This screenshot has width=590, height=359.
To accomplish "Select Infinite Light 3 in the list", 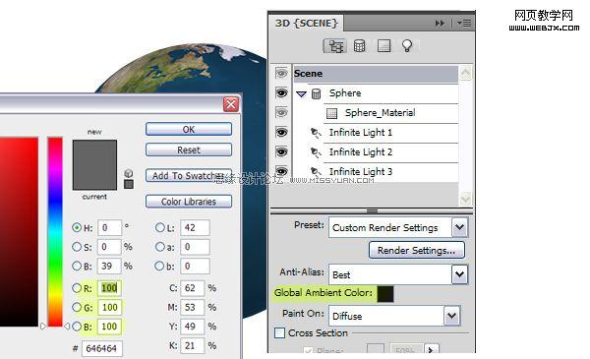I will 361,171.
